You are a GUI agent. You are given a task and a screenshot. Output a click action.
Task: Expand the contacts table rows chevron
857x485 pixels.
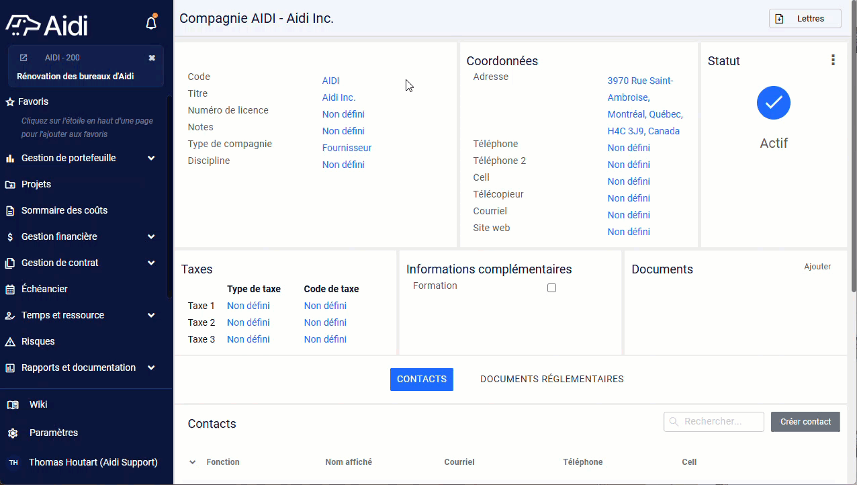pos(192,462)
